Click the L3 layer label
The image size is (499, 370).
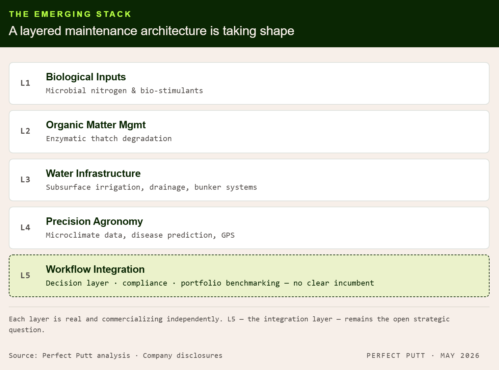[x=25, y=180]
